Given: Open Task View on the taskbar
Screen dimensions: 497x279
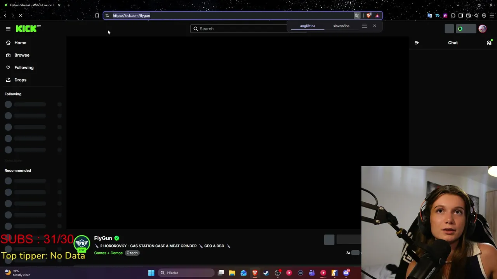Looking at the screenshot, I should coord(221,273).
